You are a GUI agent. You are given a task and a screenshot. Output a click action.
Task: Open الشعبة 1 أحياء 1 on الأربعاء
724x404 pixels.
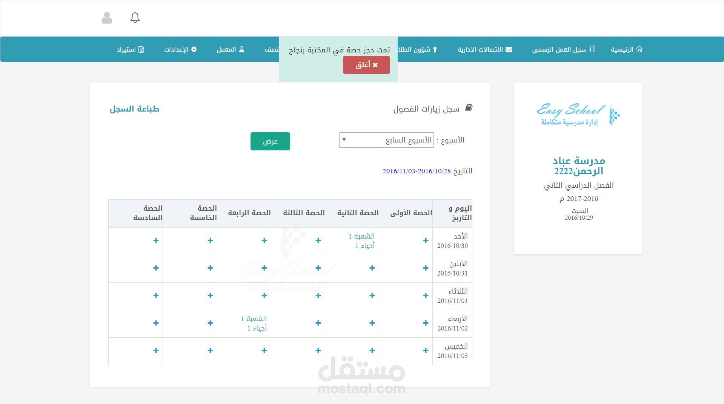[254, 323]
